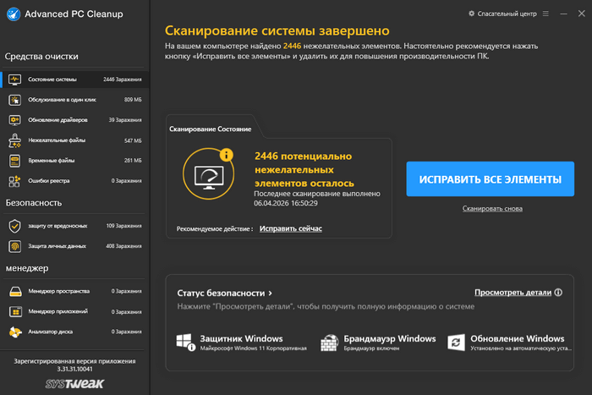The height and width of the screenshot is (395, 592).
Task: Open Просмотреть детали link
Action: (513, 292)
